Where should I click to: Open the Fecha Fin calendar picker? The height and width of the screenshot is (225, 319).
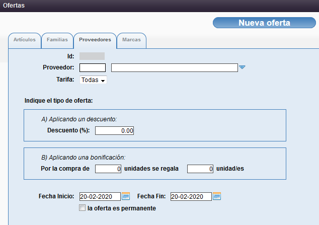point(217,196)
